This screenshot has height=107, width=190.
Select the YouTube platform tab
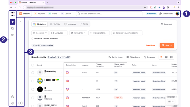(55, 24)
